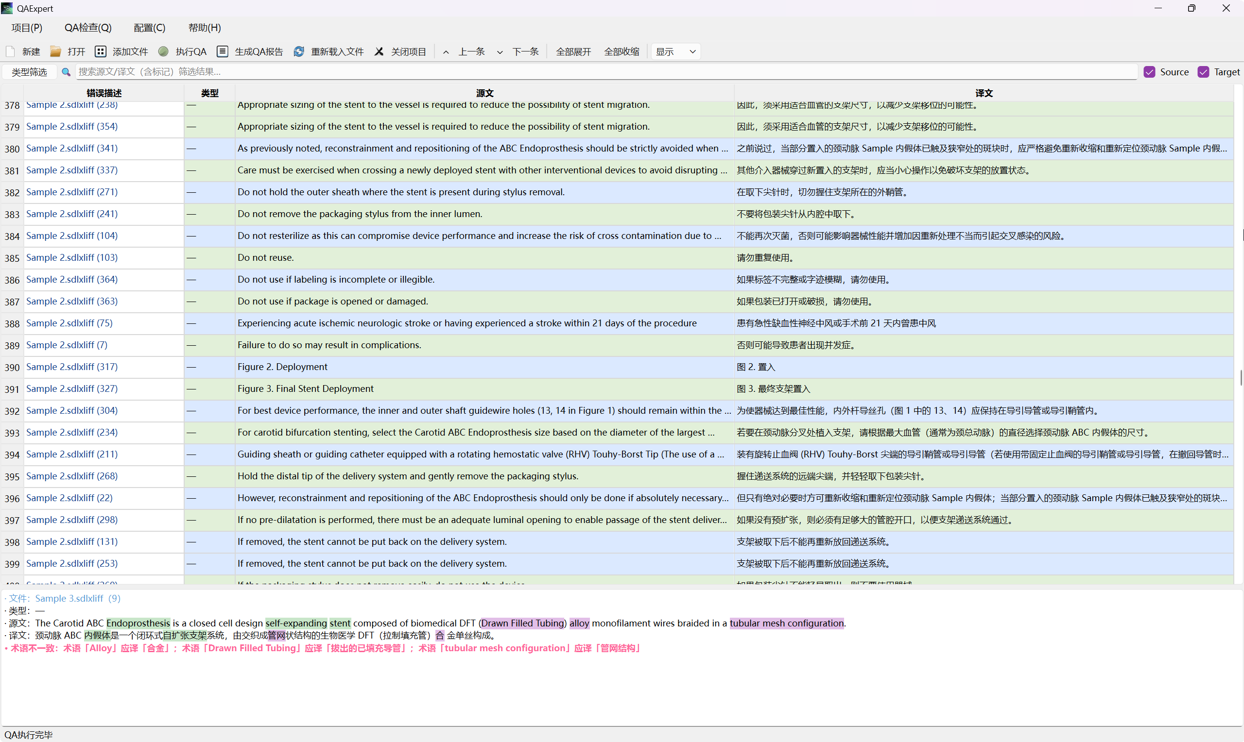Screen dimensions: 1244x742
Task: Select row Sample 2.sdlxliff (75)
Action: (617, 323)
